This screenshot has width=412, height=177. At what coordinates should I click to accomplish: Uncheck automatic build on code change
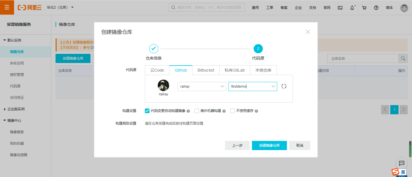point(147,111)
